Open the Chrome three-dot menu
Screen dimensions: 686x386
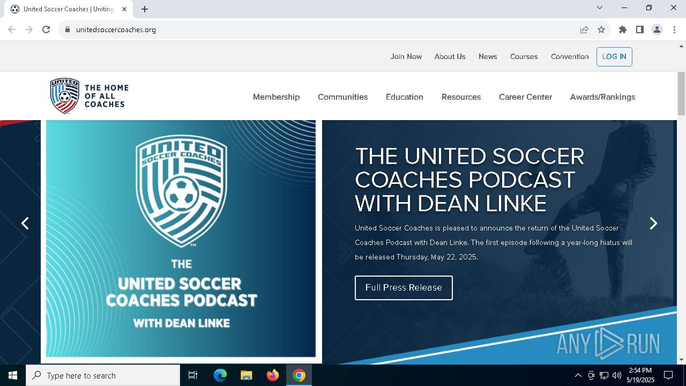674,29
